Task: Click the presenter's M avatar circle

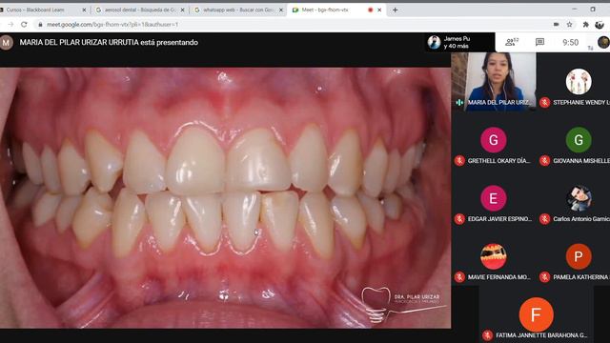Action: (x=7, y=42)
